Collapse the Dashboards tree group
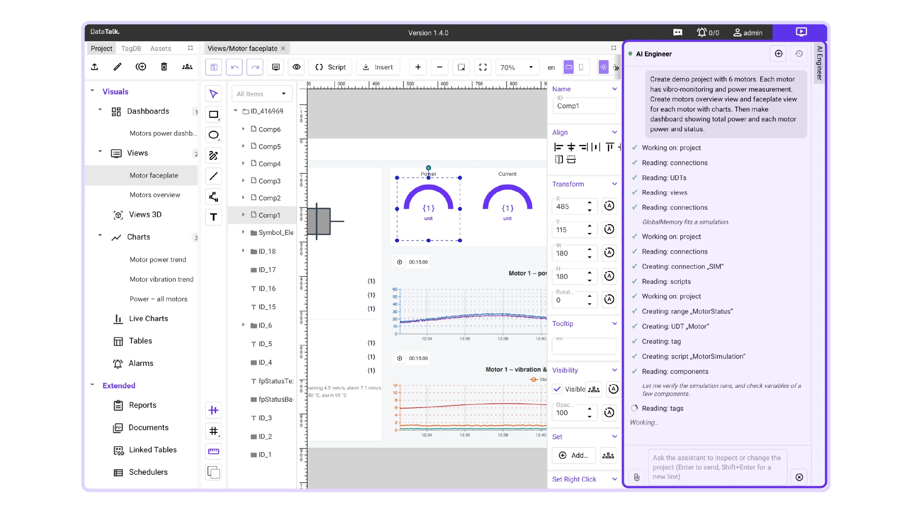The height and width of the screenshot is (513, 912). point(100,110)
